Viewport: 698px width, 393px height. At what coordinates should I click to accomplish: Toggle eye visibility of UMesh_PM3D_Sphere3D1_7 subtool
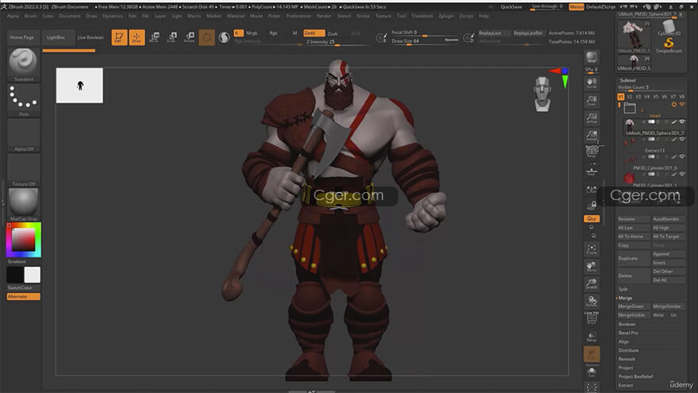(x=682, y=121)
